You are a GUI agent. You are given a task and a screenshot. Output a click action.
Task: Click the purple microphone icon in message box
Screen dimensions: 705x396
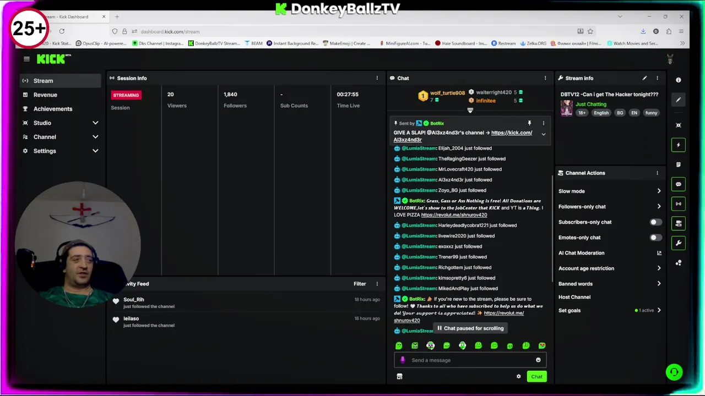point(403,360)
